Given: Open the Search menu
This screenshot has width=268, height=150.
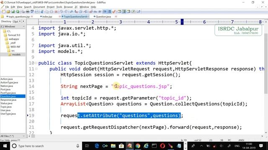Looking at the screenshot, I should (x=28, y=7).
